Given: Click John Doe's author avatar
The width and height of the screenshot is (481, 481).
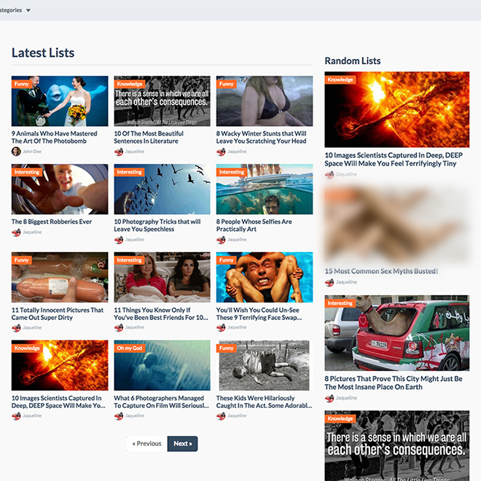Looking at the screenshot, I should tap(16, 152).
